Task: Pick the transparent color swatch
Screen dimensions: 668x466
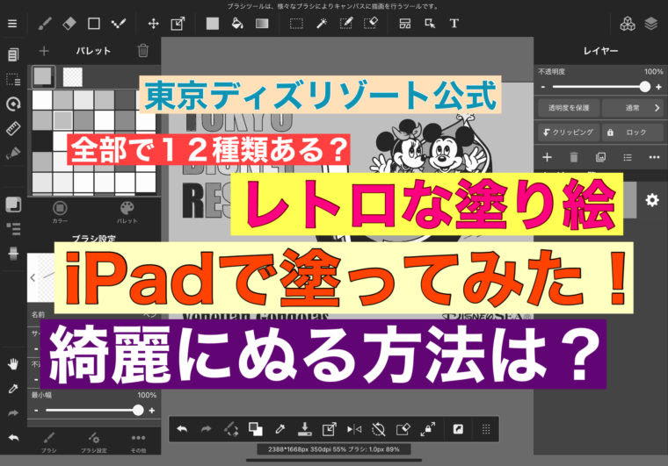Action: [x=73, y=77]
